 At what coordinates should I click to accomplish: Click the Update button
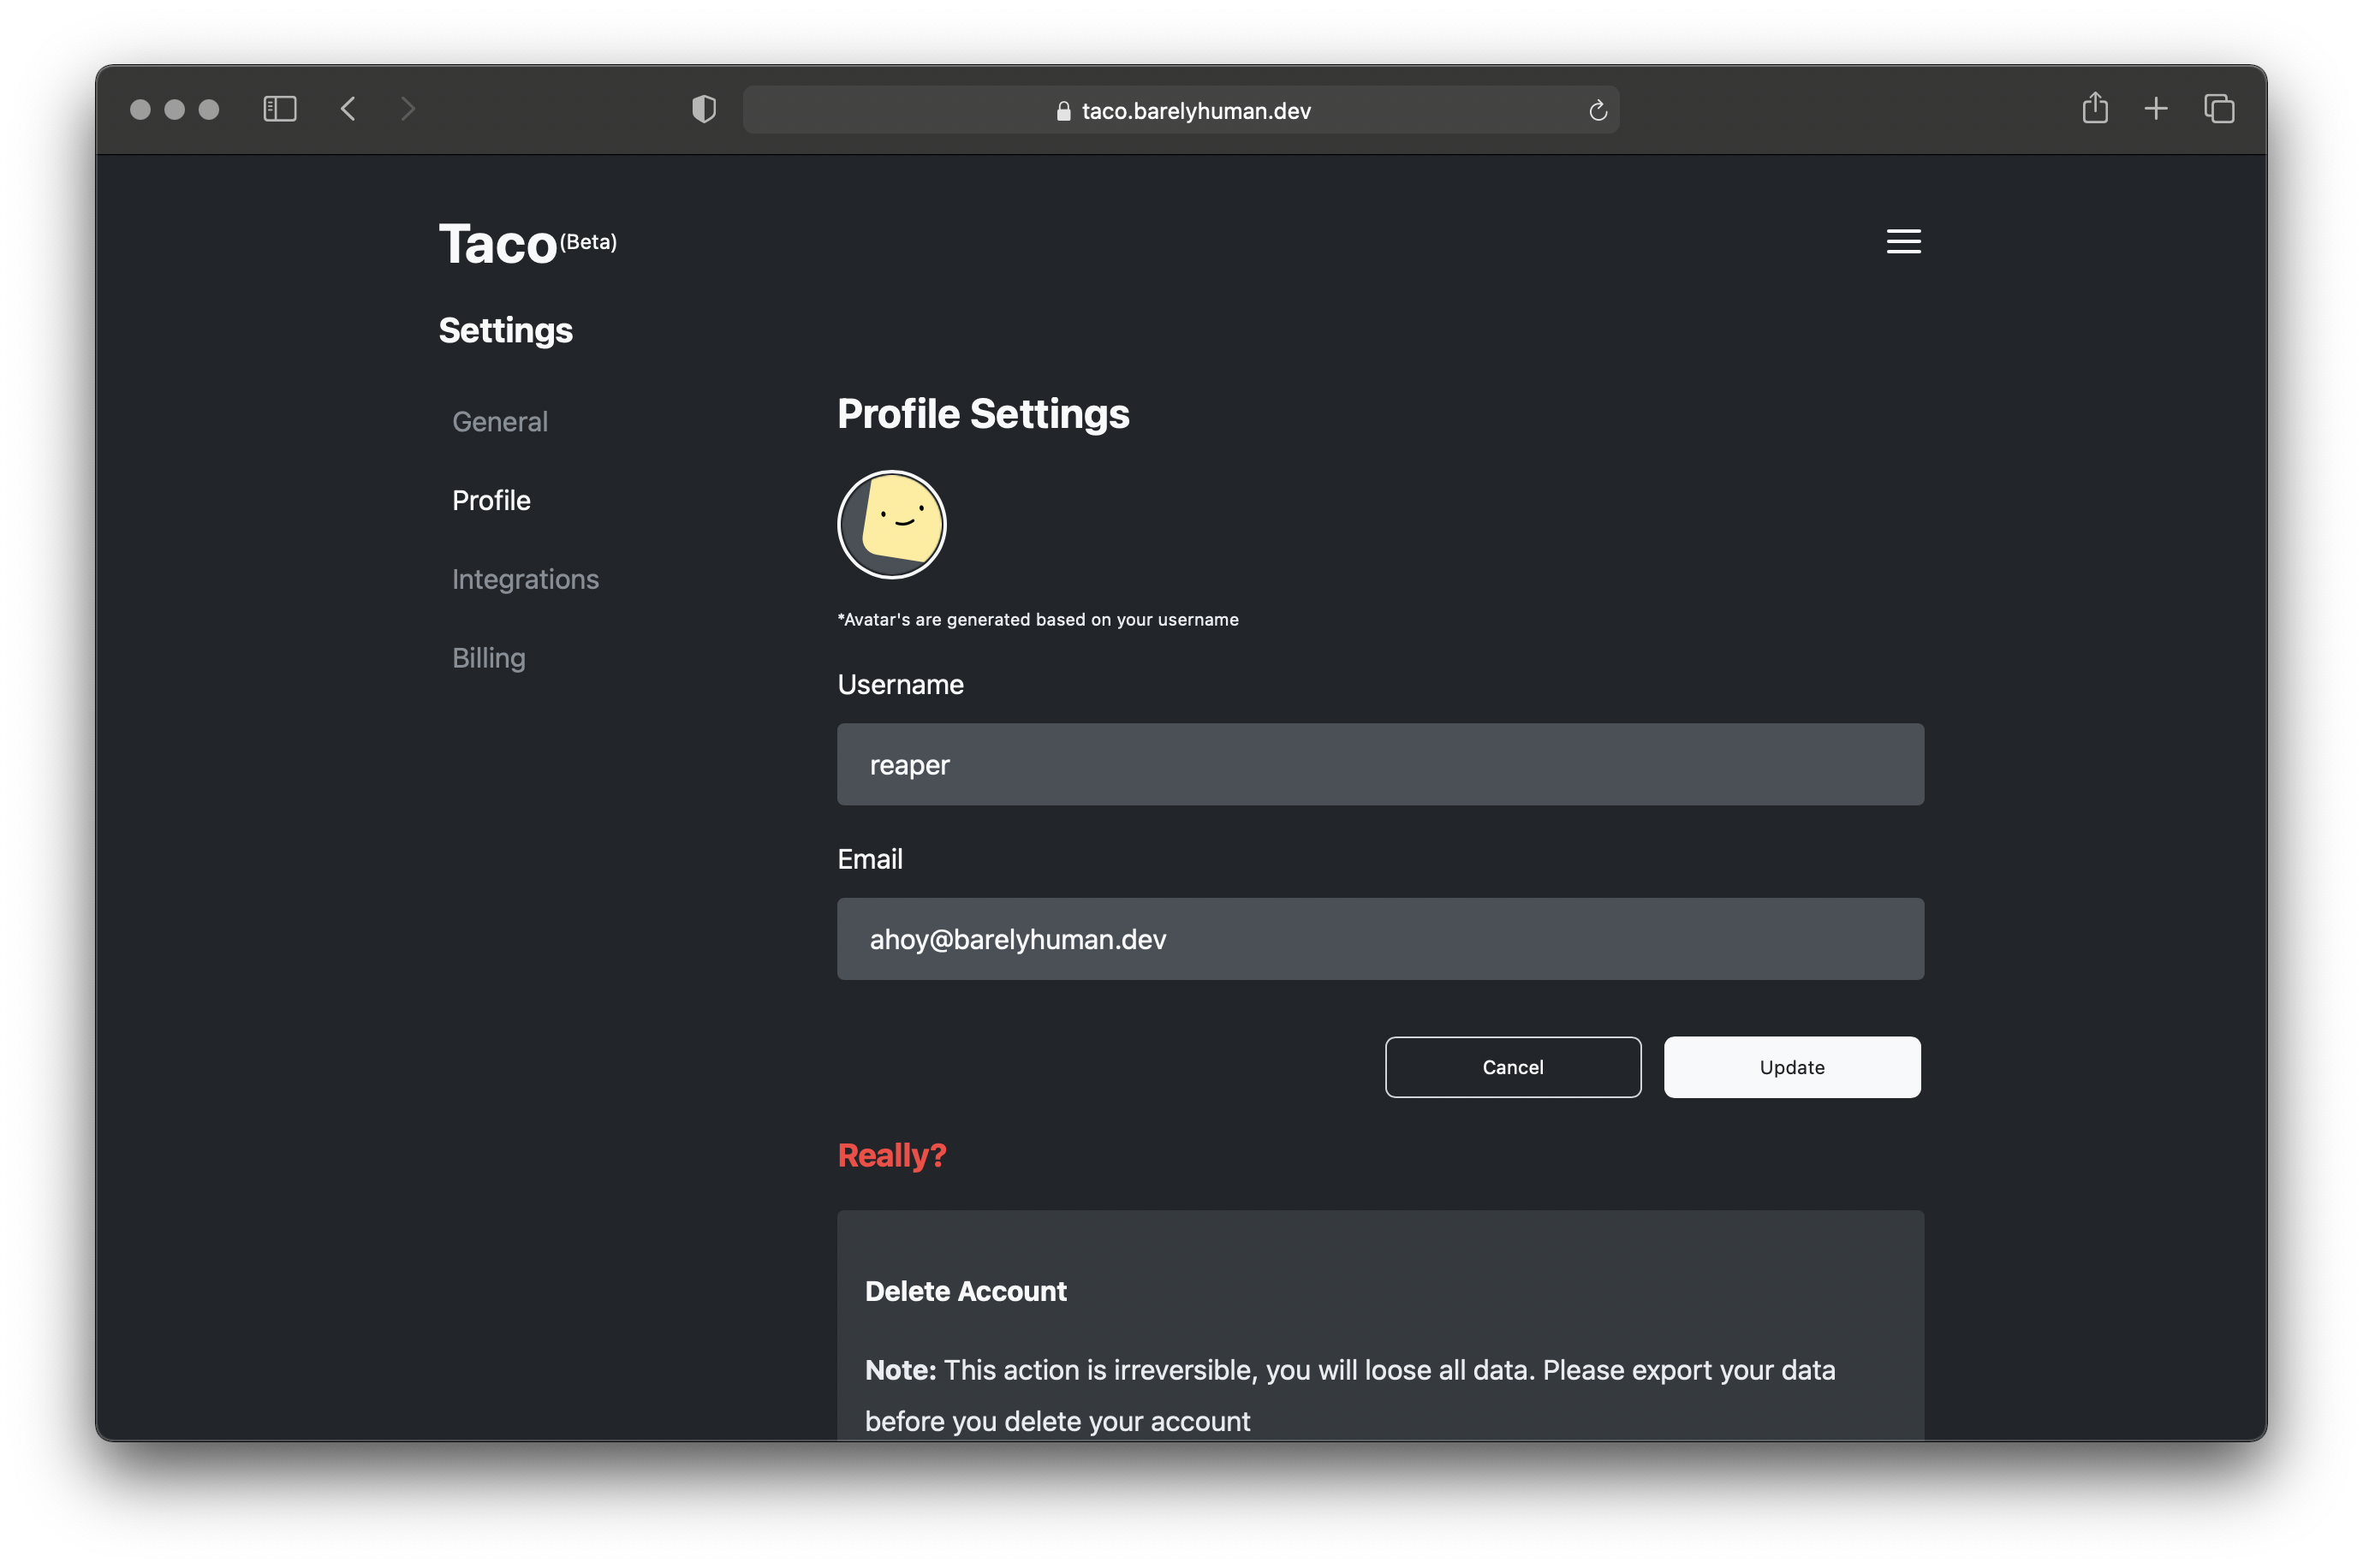[1791, 1067]
